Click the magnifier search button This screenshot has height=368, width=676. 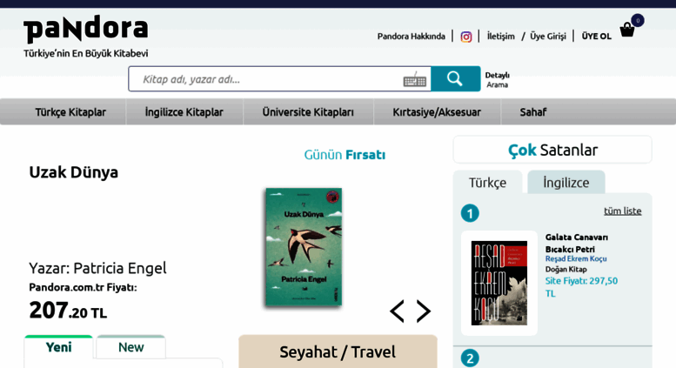[455, 79]
